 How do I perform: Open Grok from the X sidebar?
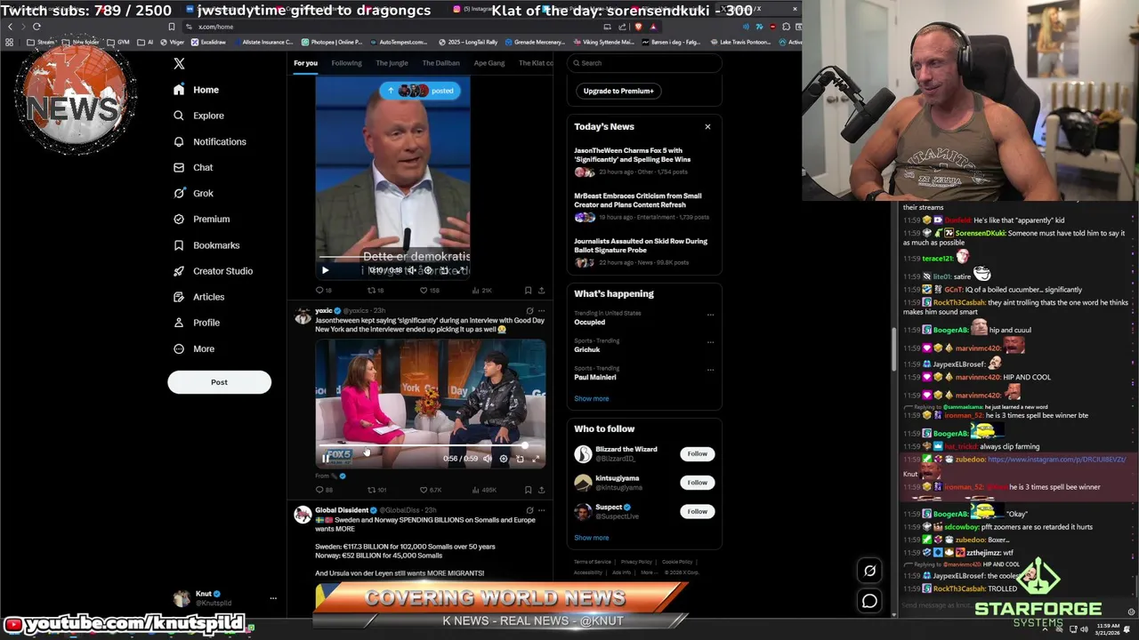click(193, 193)
